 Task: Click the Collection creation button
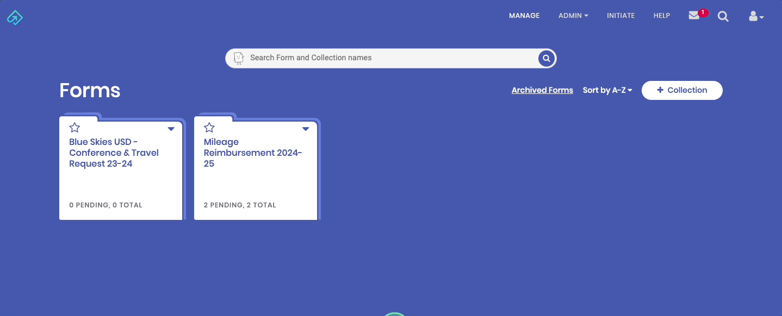click(x=681, y=90)
